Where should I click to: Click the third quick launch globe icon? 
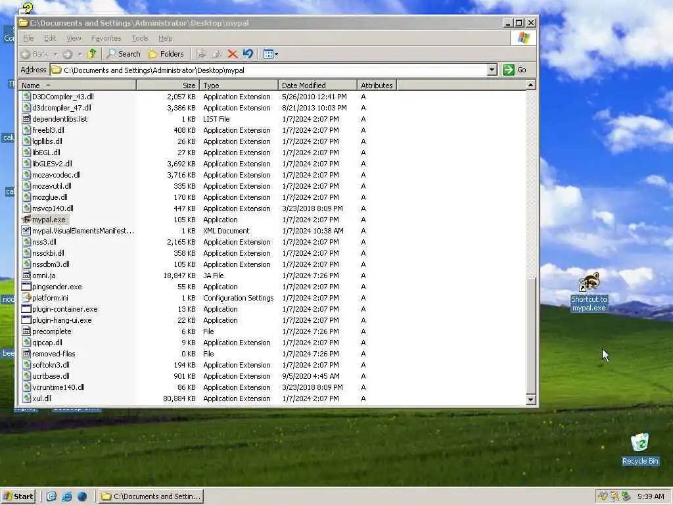coord(82,496)
